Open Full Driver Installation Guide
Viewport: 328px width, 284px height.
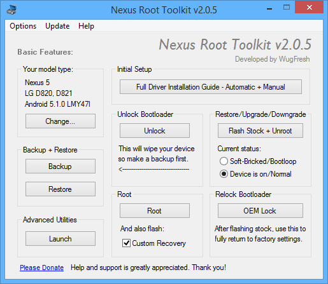click(211, 87)
